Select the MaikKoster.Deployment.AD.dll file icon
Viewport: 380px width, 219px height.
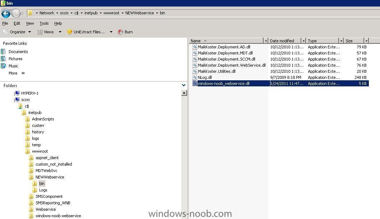point(195,47)
